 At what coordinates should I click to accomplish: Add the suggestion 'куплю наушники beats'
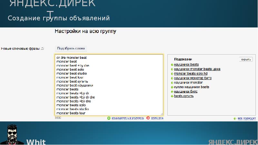pos(192,87)
